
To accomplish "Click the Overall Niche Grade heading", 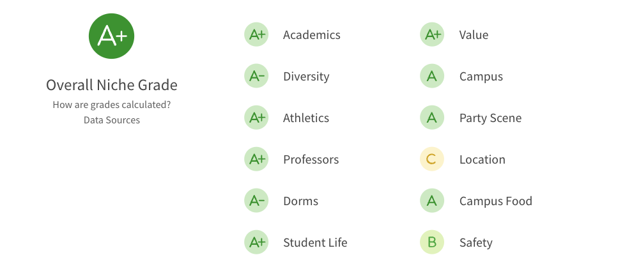I will (x=112, y=85).
